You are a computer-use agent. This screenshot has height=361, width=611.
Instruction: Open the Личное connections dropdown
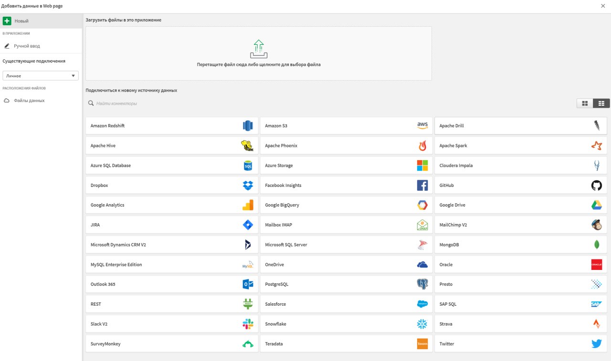coord(41,76)
